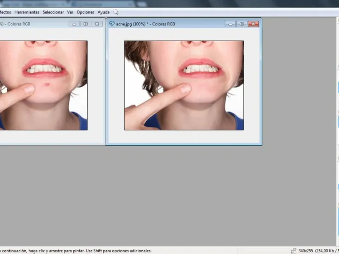This screenshot has height=254, width=339.
Task: Maximize the acne.jpg image window
Action: 241,24
